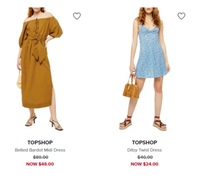205x178 pixels.
Task: Open the Ditsy Twist Dress title link
Action: (145, 150)
